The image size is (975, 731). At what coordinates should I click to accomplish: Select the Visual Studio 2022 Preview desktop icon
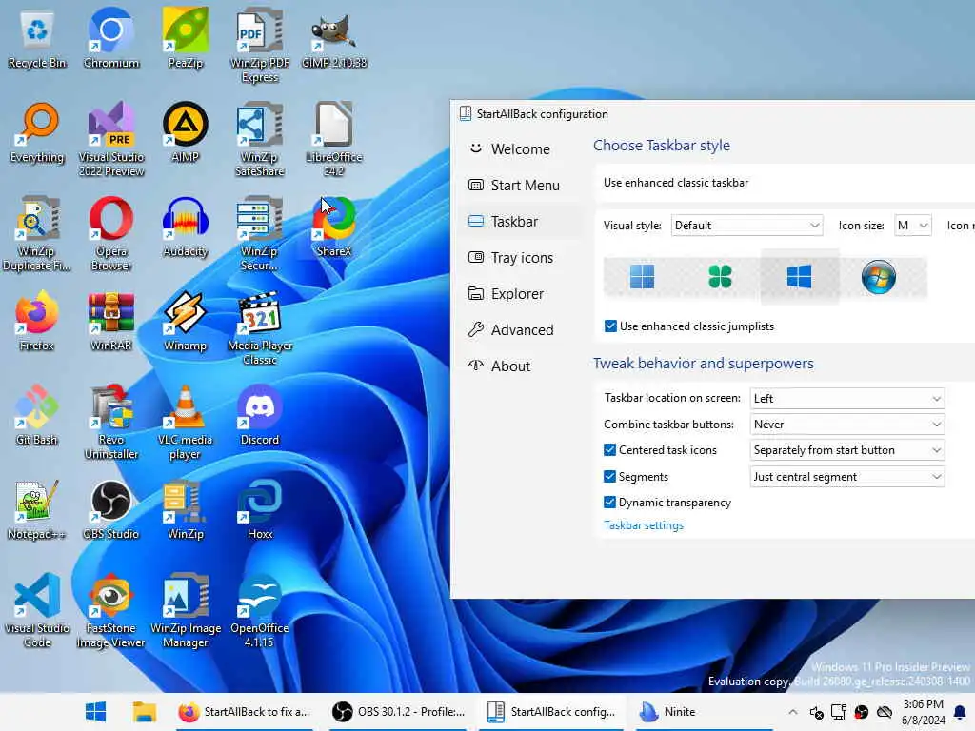click(x=111, y=141)
